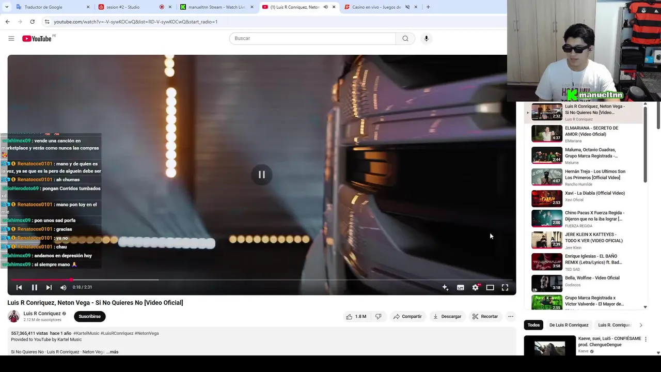Image resolution: width=661 pixels, height=372 pixels.
Task: Download video with Descargar button
Action: (447, 316)
